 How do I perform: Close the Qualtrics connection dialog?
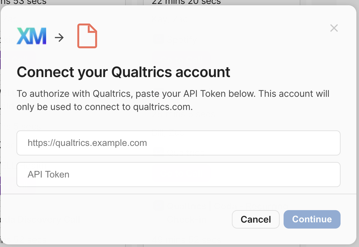[334, 28]
